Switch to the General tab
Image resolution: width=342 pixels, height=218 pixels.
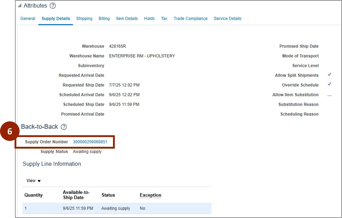pyautogui.click(x=28, y=18)
